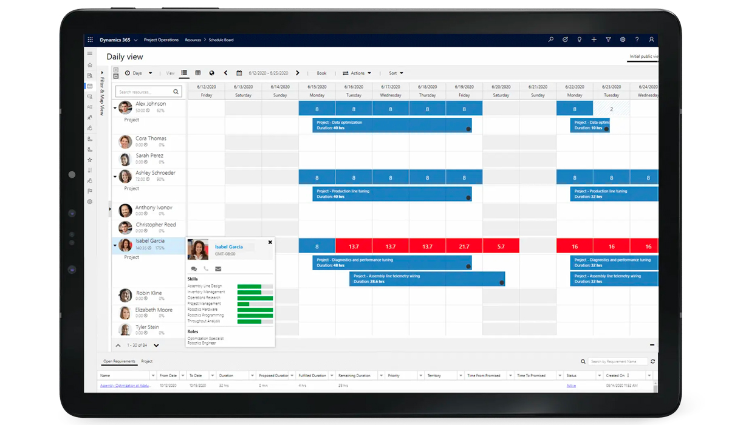Viewport: 729px width, 425px height.
Task: Open the Settings gear in the navigation bar
Action: [623, 39]
